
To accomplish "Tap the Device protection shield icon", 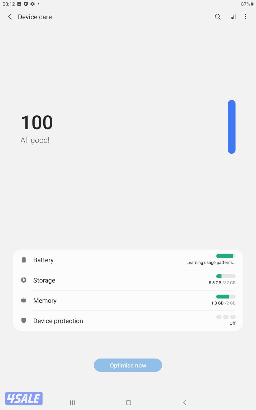I will point(24,321).
